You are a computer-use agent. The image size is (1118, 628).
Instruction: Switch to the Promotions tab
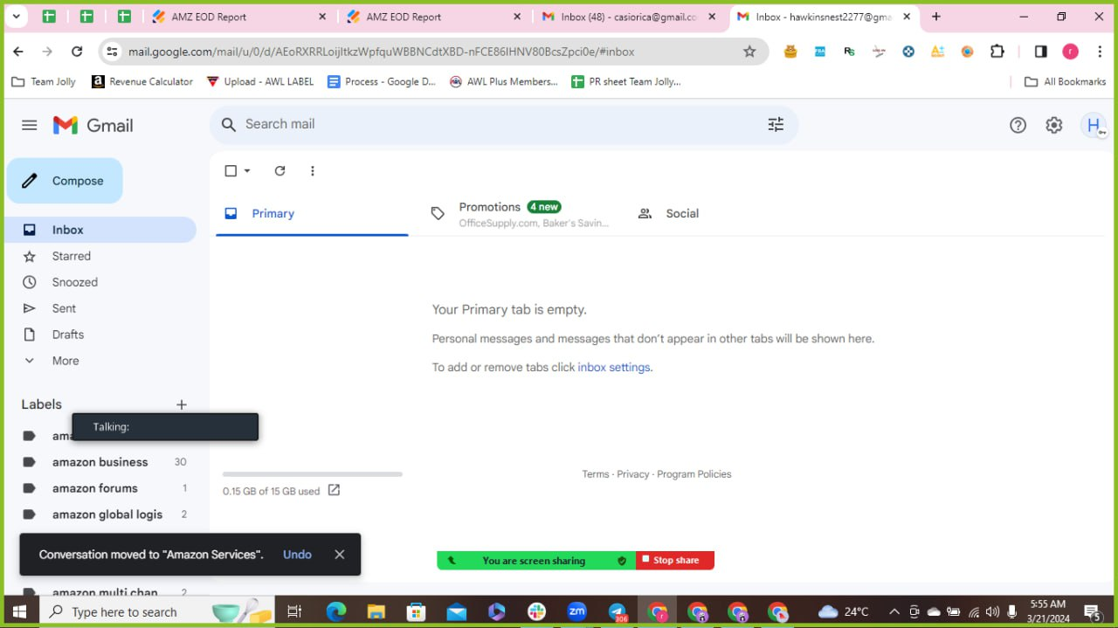[x=521, y=213]
